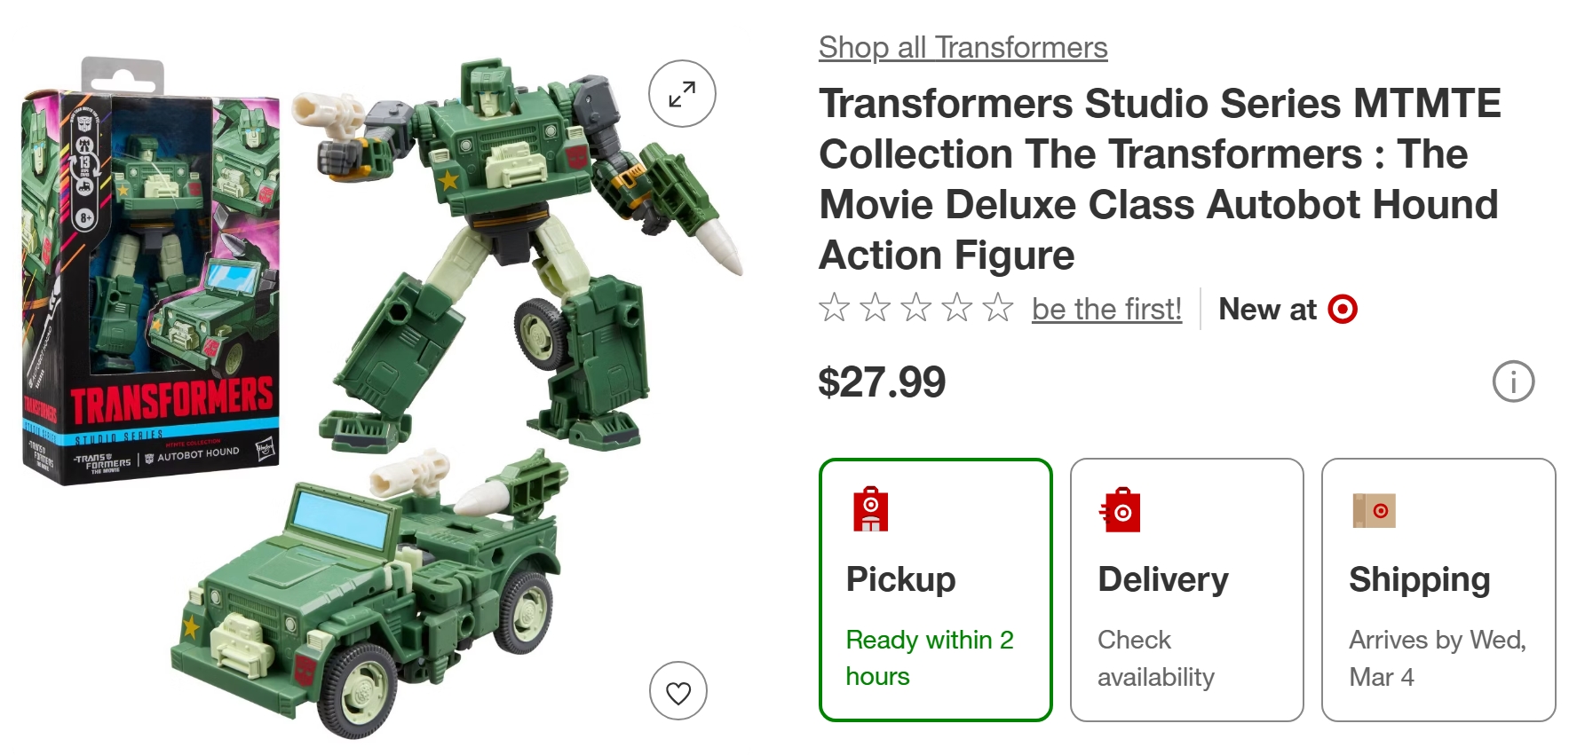Open the Shop all Transformers link

(963, 47)
